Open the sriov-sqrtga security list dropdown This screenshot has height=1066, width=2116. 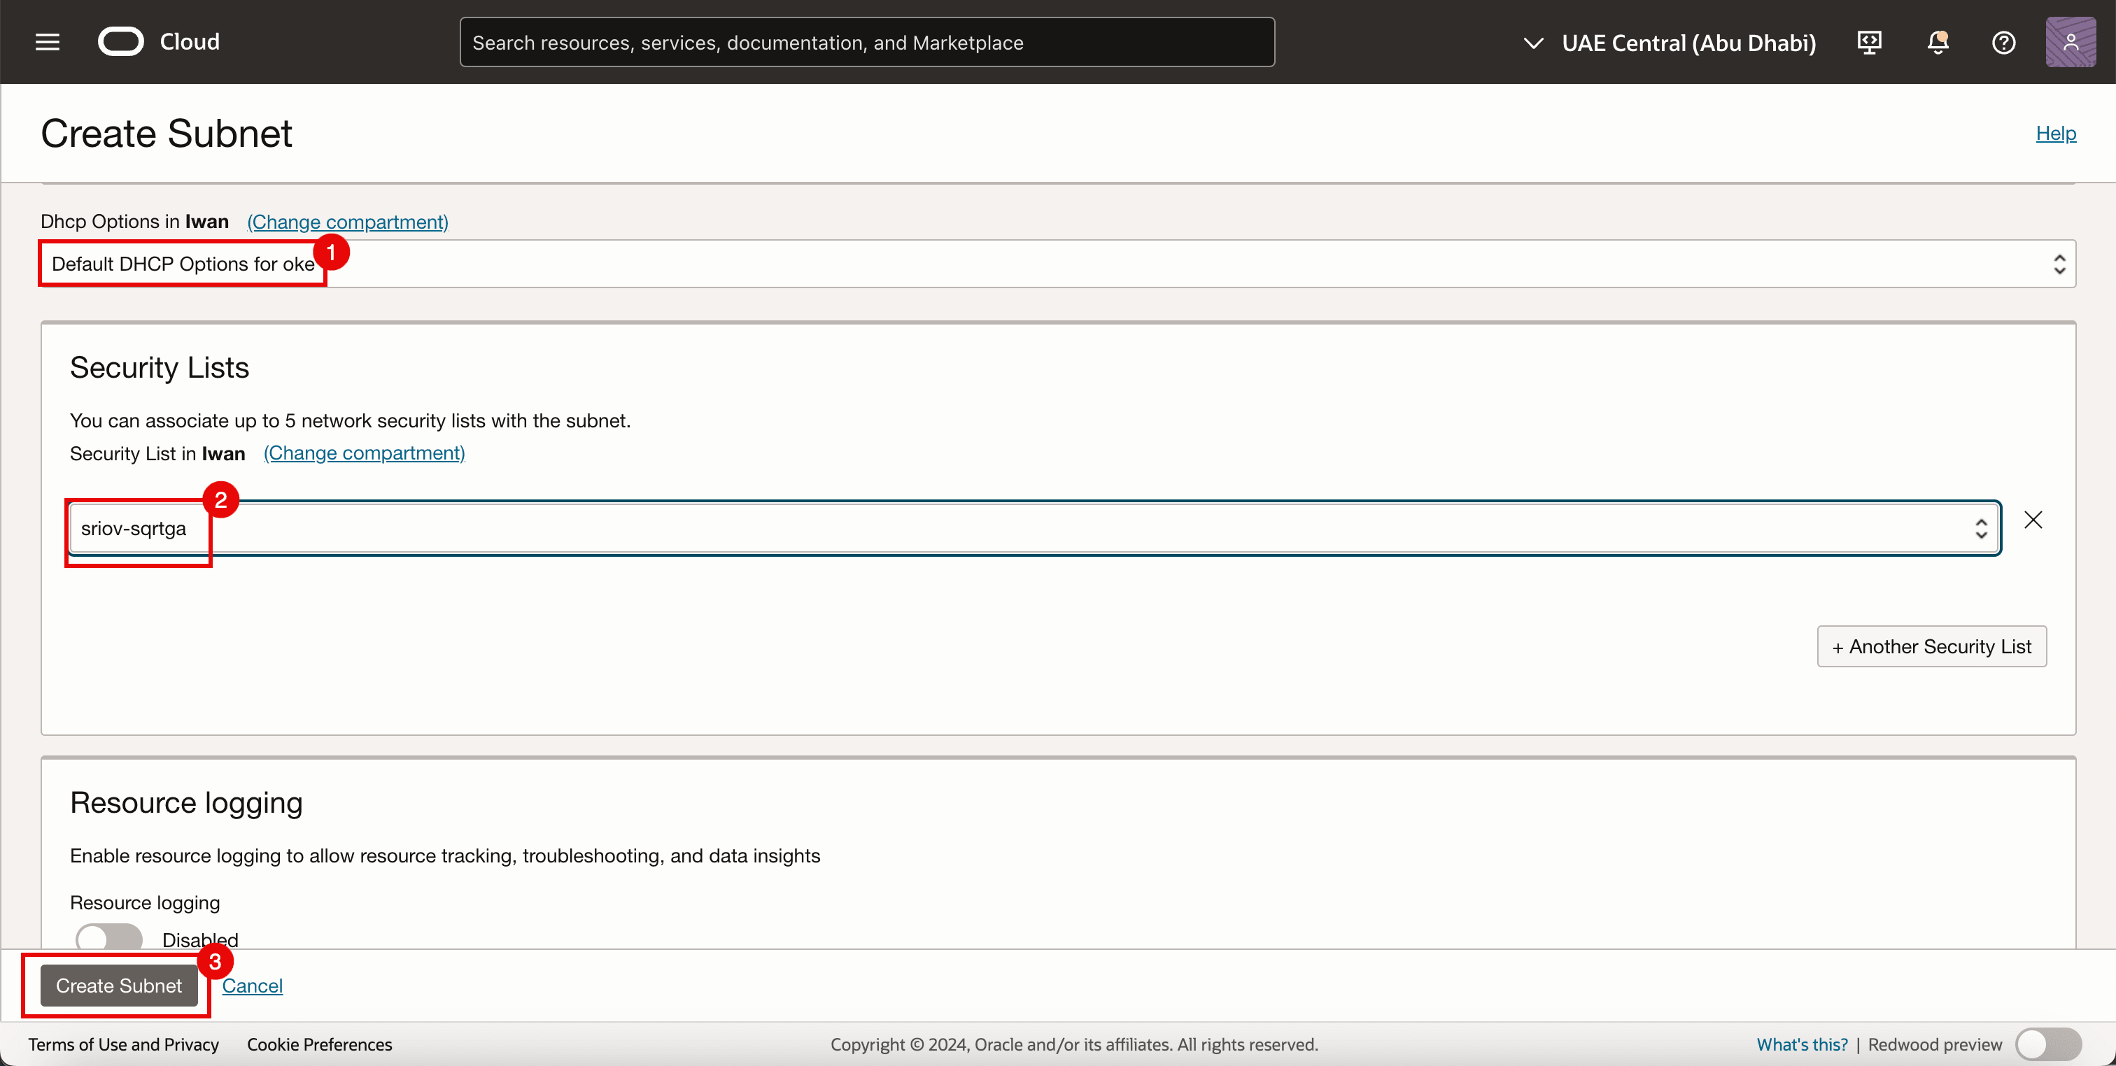click(x=1034, y=528)
